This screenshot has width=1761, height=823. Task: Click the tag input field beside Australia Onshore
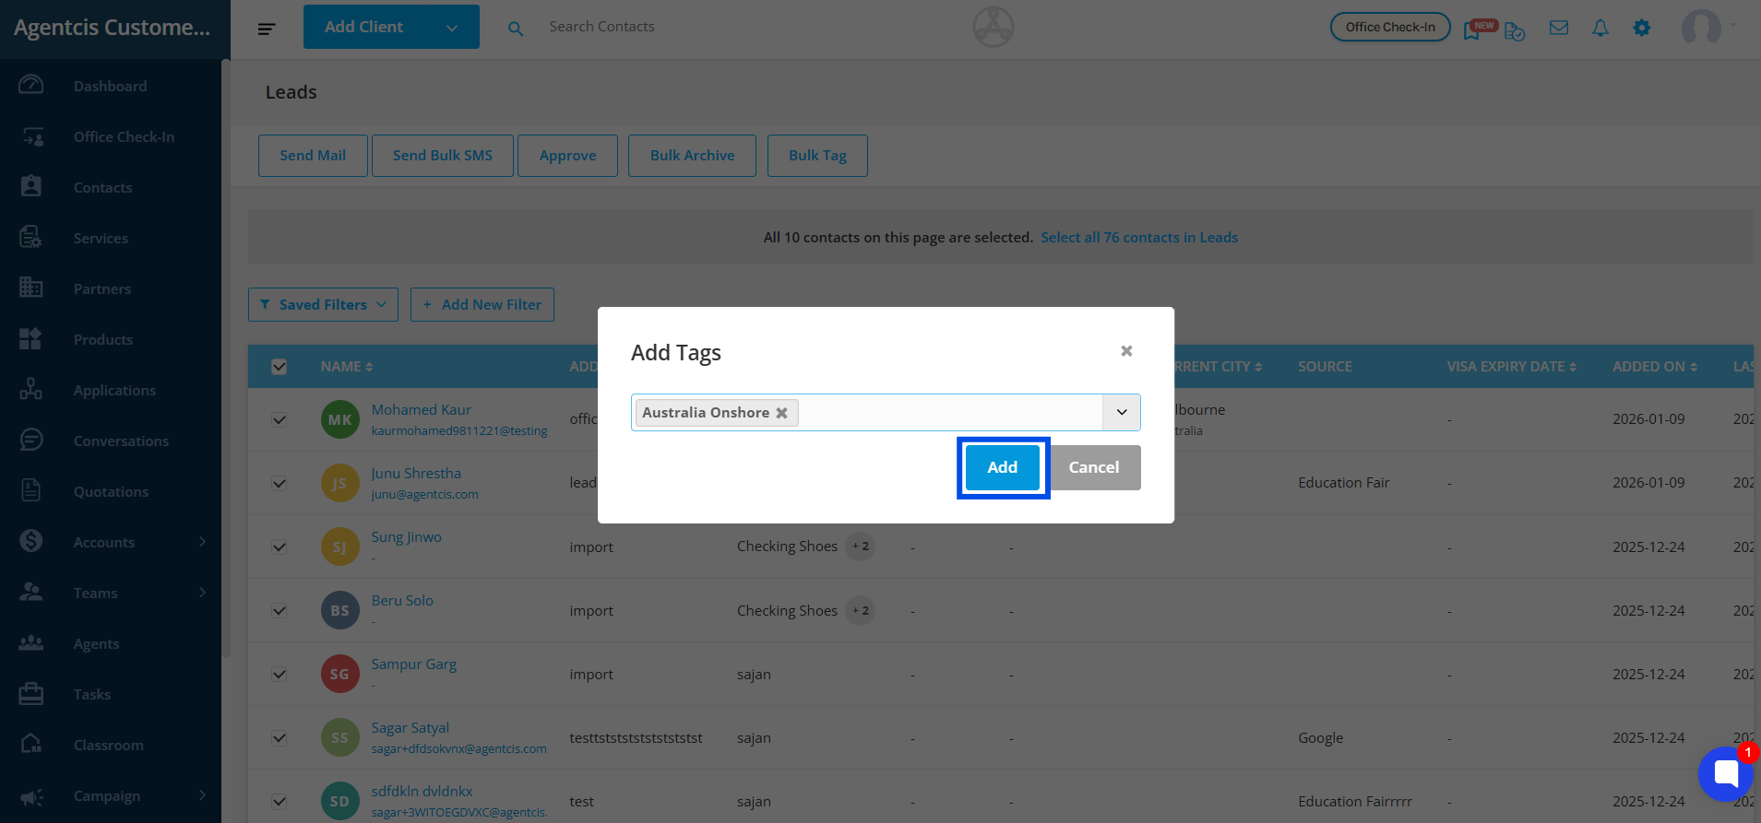point(950,412)
